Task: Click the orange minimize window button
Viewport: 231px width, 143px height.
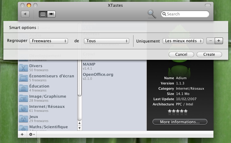Action: tap(29, 5)
